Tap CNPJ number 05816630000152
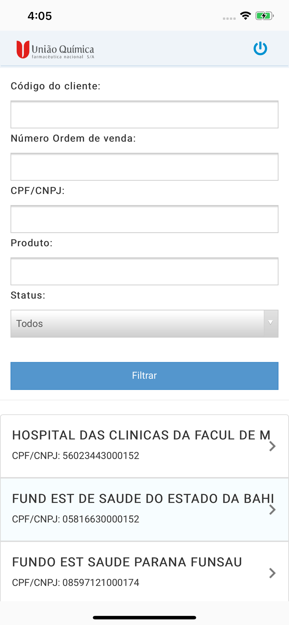Screen dimensions: 289x625 click(x=101, y=519)
